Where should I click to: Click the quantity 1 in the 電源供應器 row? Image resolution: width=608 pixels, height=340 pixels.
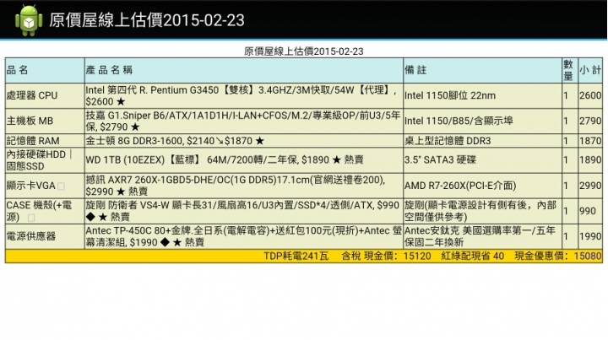[570, 236]
